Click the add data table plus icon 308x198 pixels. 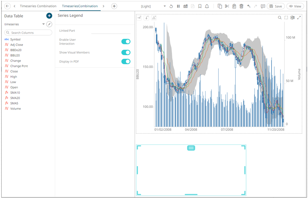click(x=49, y=16)
